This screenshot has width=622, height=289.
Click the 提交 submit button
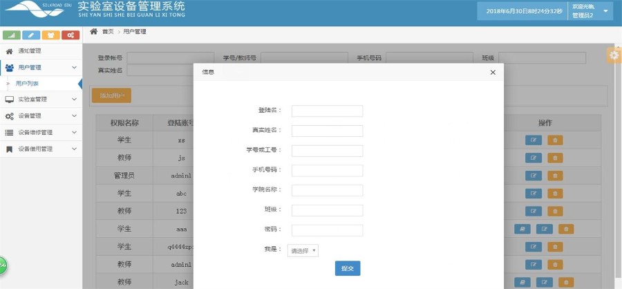click(x=348, y=268)
